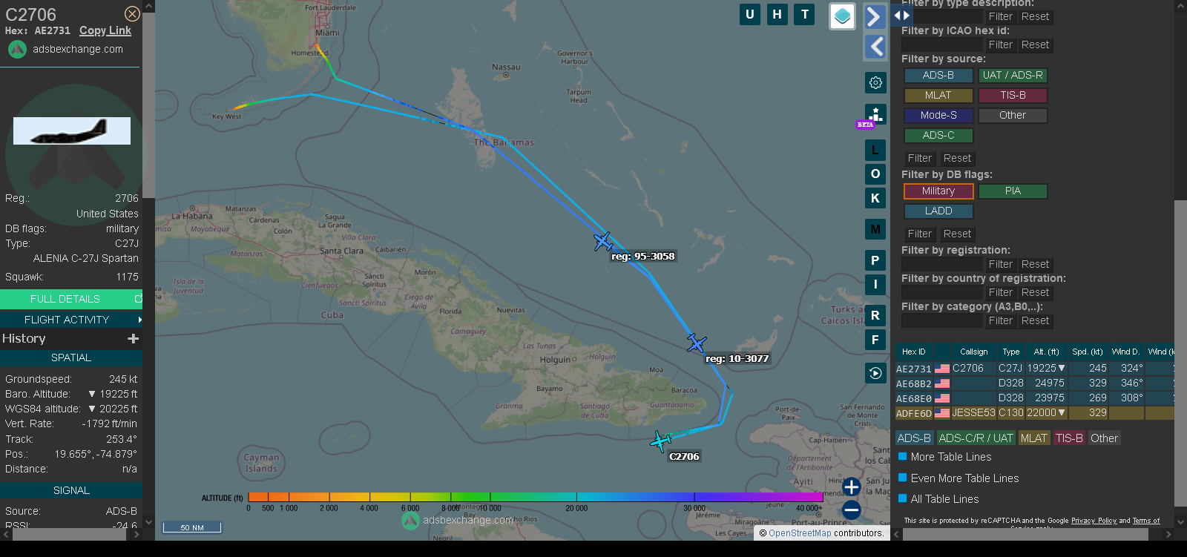Open the BETA stats icon

coord(875,115)
